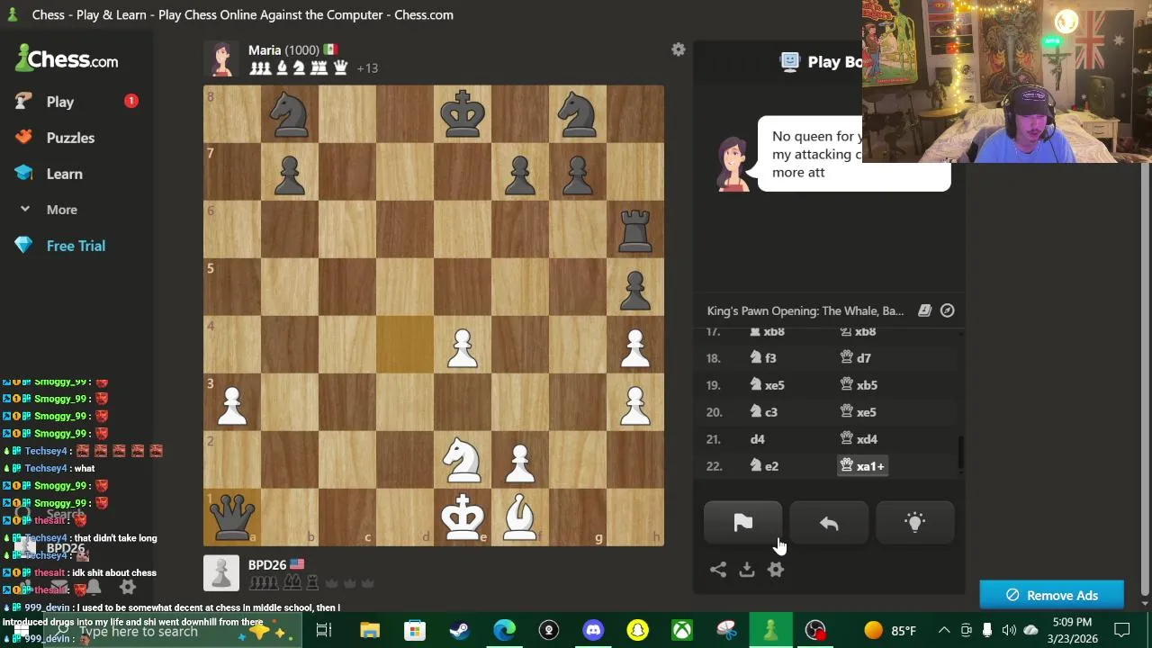Jump to move 18 knight f3
Viewport: 1152px width, 648px height.
click(x=764, y=358)
